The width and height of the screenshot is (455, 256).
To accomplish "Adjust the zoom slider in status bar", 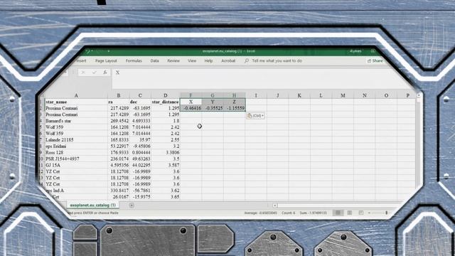I will click(387, 213).
